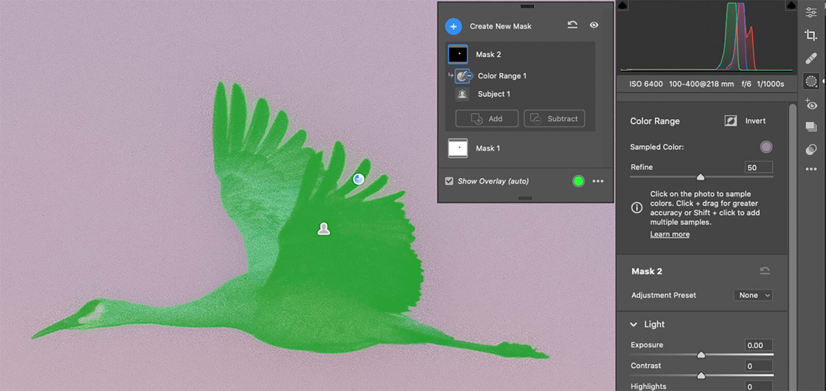Open overlay options three-dot menu
The height and width of the screenshot is (391, 826).
coord(598,181)
